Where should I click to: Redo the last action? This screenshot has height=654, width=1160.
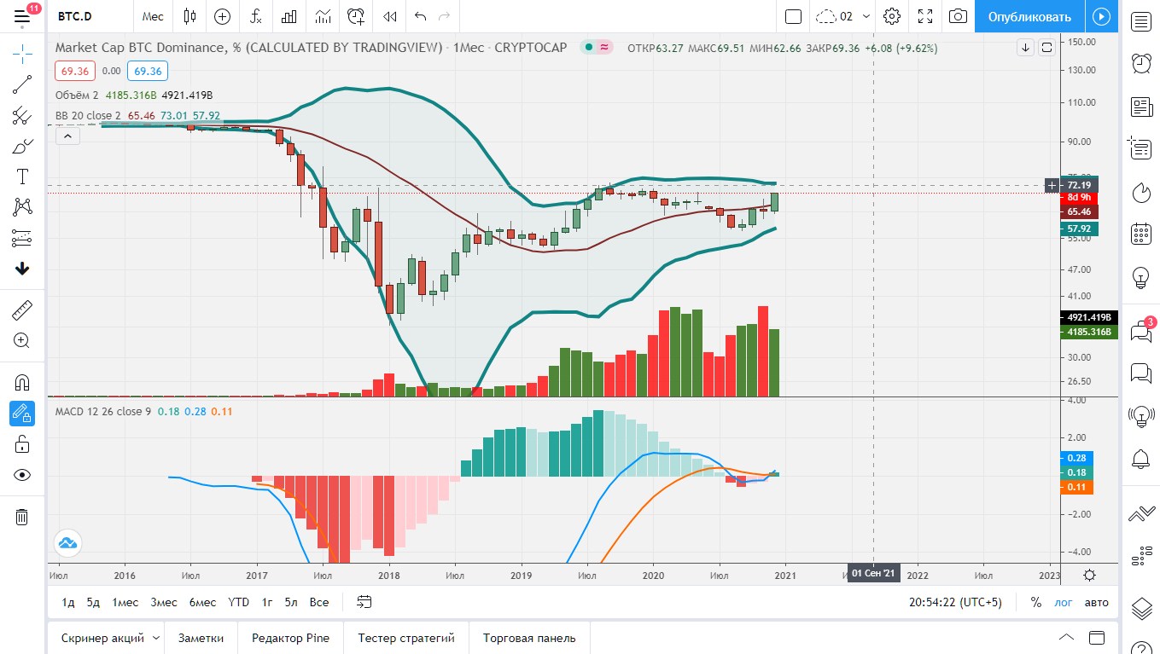[443, 16]
